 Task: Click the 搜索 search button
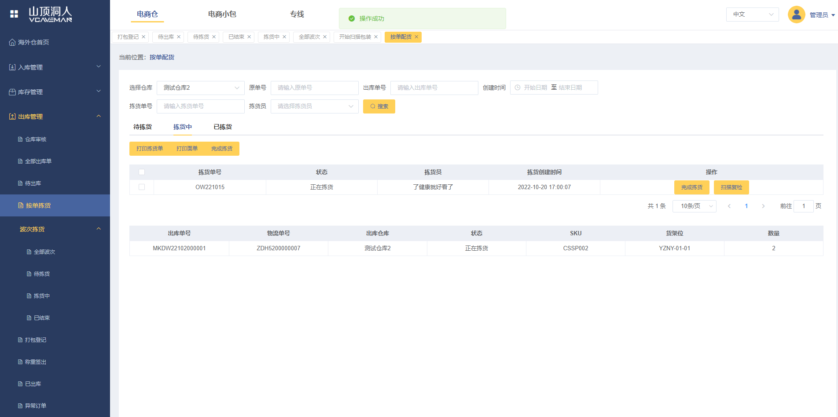point(379,106)
